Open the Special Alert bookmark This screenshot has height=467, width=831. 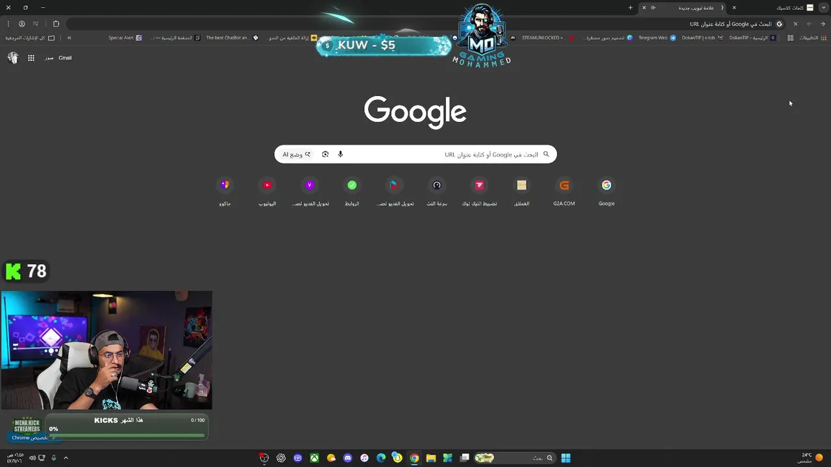pos(125,38)
